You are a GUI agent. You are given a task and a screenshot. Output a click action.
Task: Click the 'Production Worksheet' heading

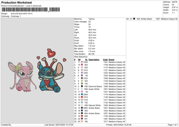click(x=16, y=2)
